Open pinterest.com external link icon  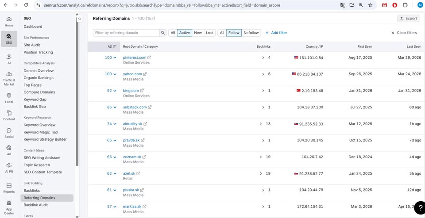point(149,57)
